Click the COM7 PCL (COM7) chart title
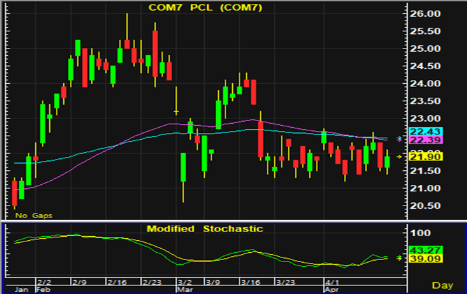The width and height of the screenshot is (467, 294). [204, 7]
